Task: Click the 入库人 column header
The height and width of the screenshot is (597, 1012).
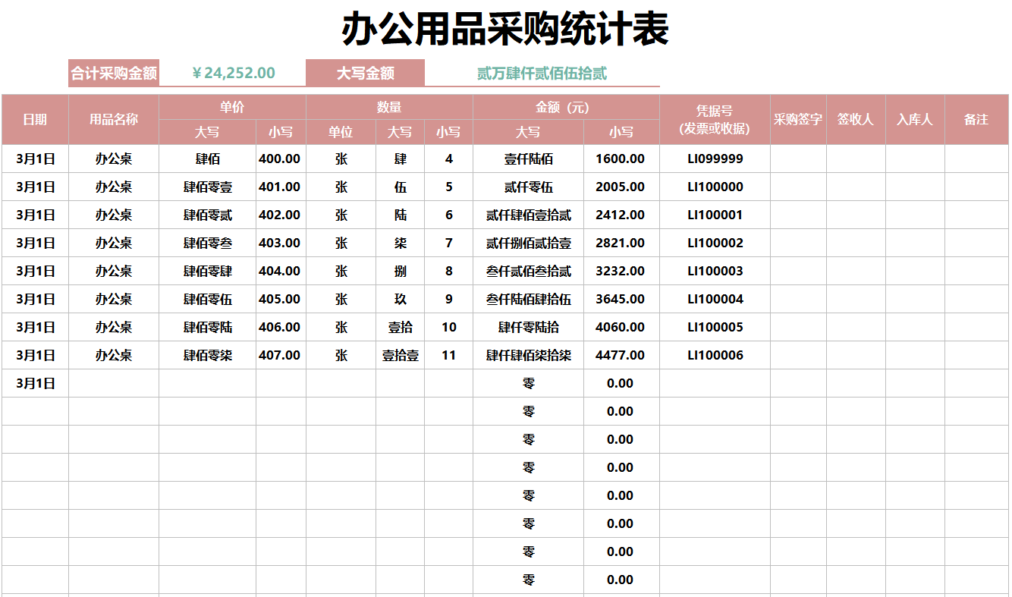Action: pos(915,119)
